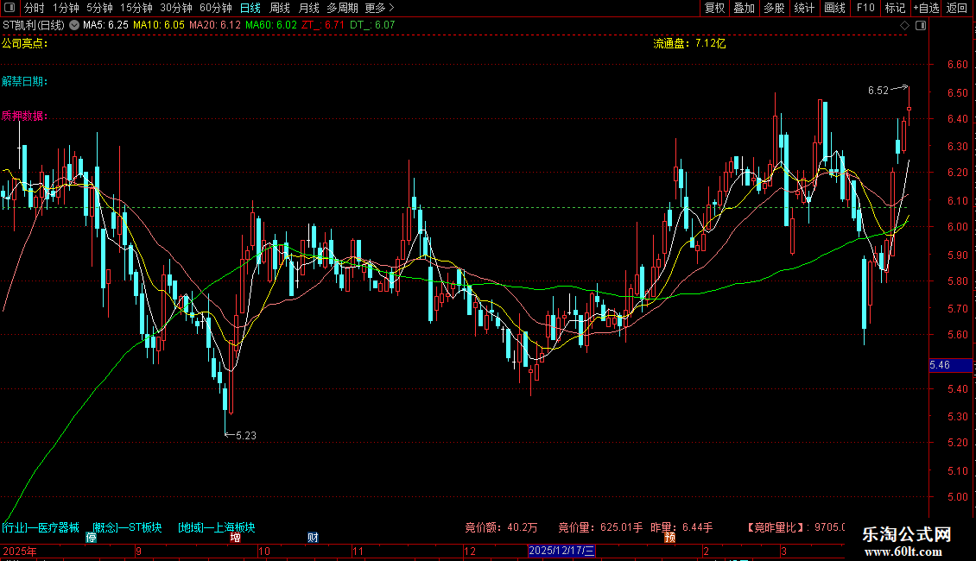This screenshot has width=976, height=561.
Task: Click the ST凯利(日线) chart title
Action: pyautogui.click(x=34, y=25)
